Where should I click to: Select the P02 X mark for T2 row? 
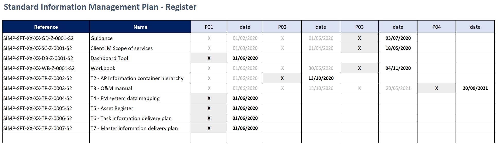coord(282,78)
